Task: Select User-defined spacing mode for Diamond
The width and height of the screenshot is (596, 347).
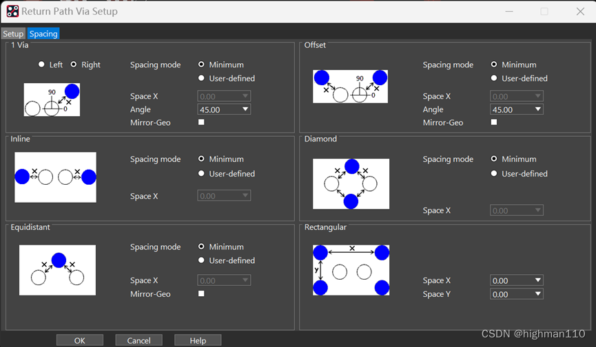Action: click(x=494, y=174)
